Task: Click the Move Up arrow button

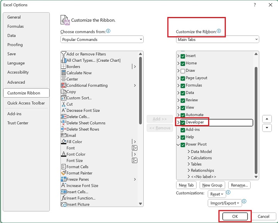Action: (266, 119)
